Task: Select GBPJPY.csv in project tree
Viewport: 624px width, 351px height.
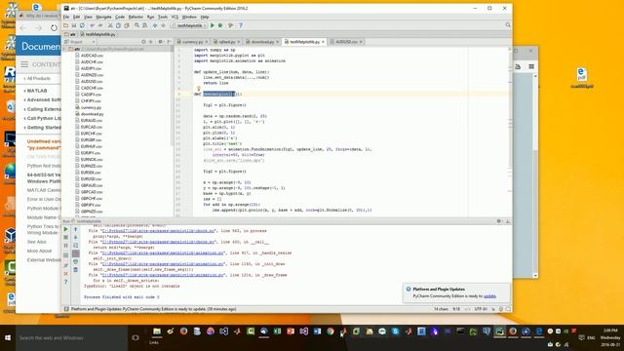Action: 91,205
